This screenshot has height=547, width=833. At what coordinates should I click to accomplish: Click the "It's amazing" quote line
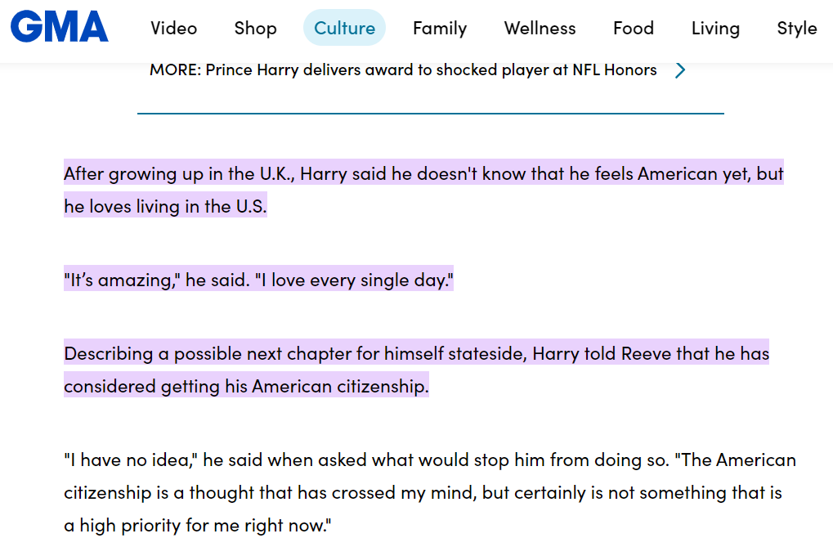coord(258,280)
